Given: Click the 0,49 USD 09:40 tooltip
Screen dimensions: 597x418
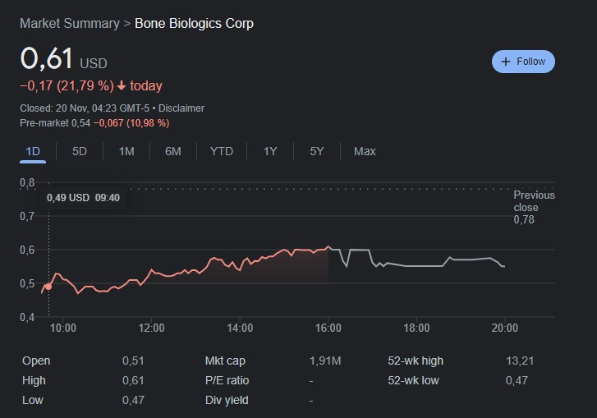Looking at the screenshot, I should (x=83, y=198).
